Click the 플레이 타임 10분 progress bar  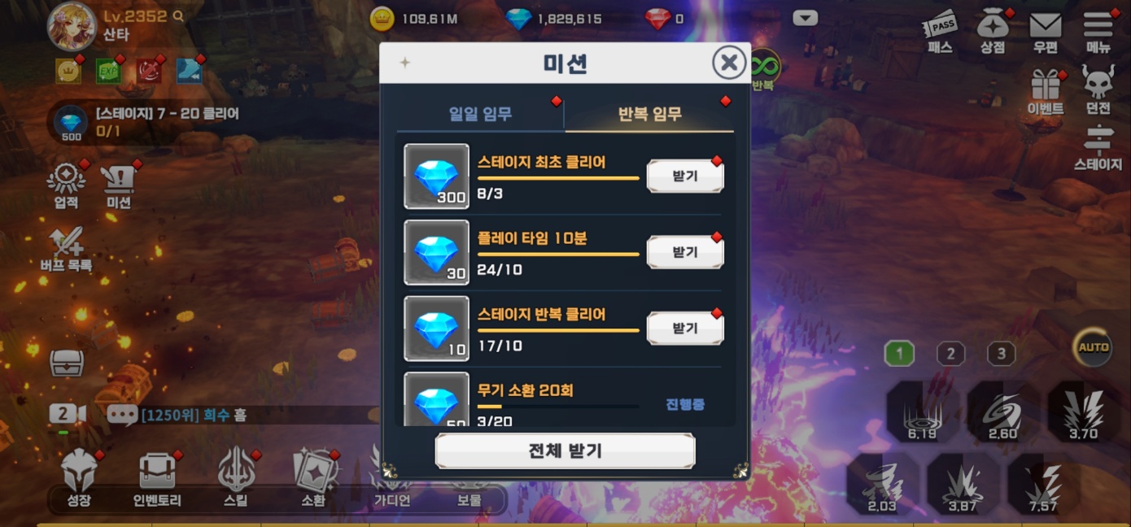[558, 255]
